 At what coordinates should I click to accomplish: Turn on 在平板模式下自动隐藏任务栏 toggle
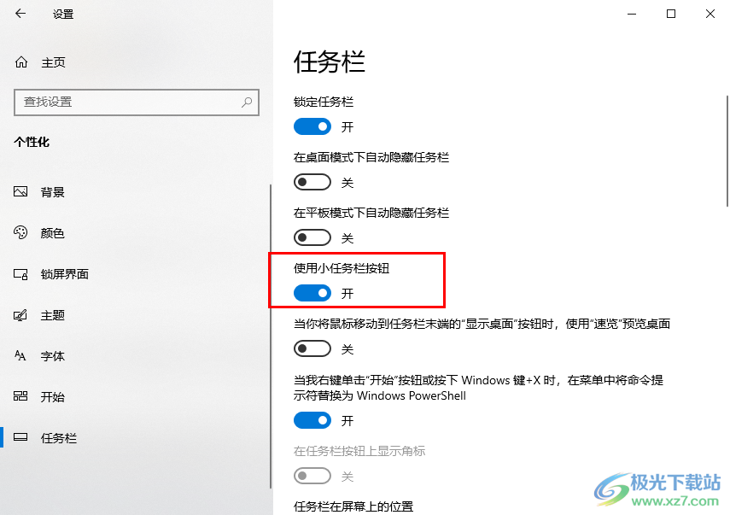[312, 237]
